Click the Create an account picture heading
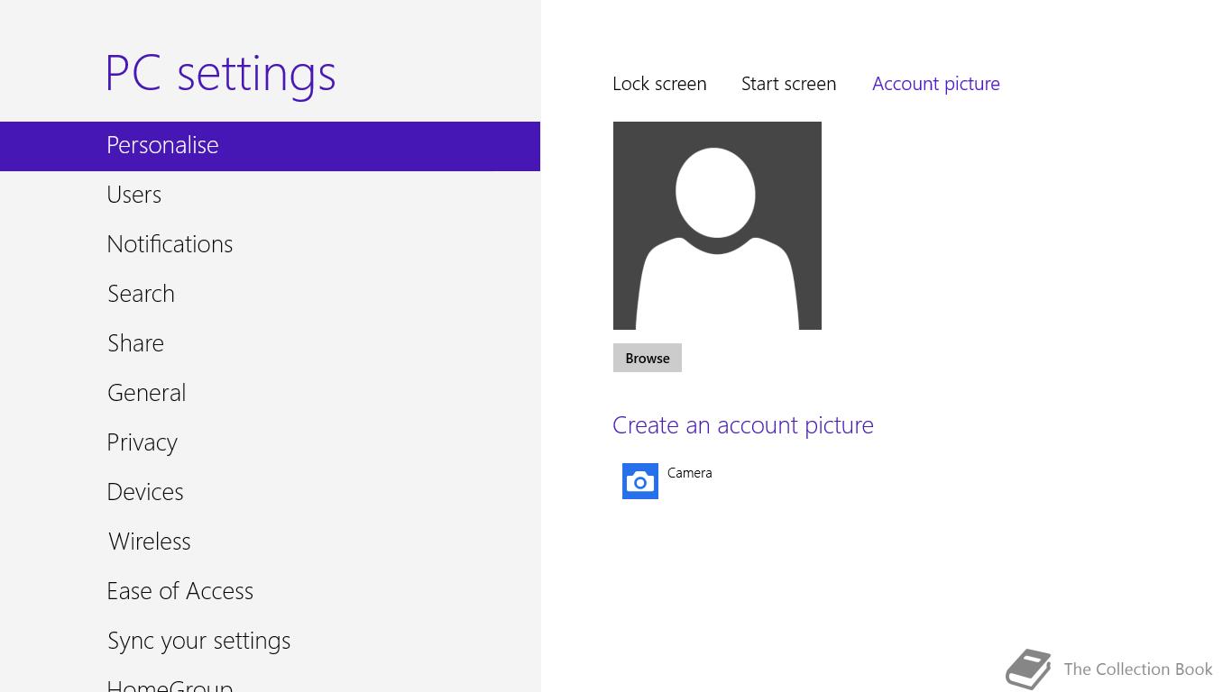The height and width of the screenshot is (692, 1232). point(743,425)
